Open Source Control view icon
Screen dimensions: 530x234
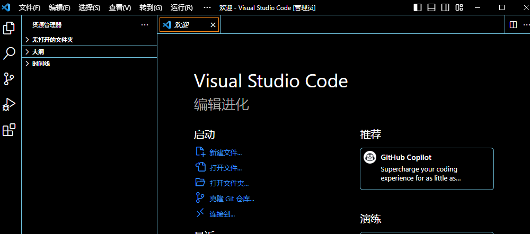click(9, 79)
